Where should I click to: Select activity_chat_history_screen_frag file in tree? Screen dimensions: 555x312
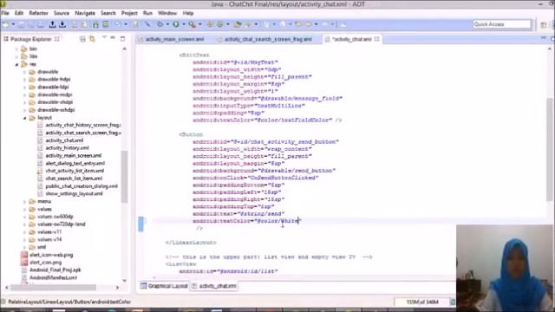[x=83, y=125]
